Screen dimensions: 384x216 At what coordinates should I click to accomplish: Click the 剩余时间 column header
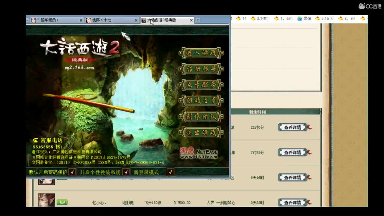(x=257, y=112)
